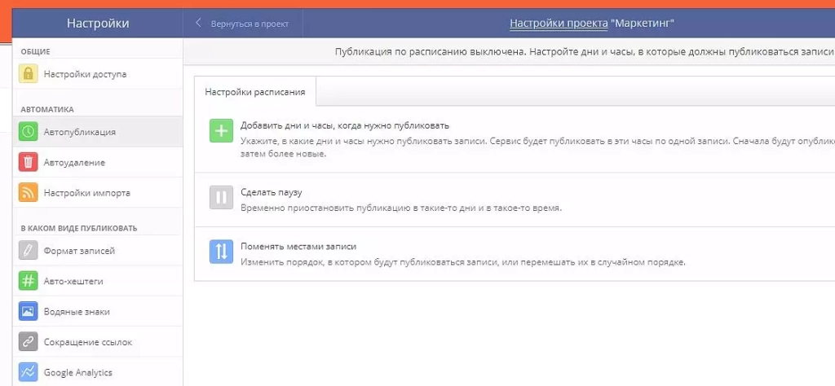
Task: Open Настройки доступа in the sidebar
Action: pos(98,74)
